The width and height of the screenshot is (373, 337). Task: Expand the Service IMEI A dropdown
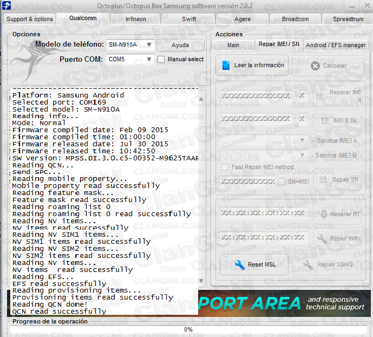point(302,140)
